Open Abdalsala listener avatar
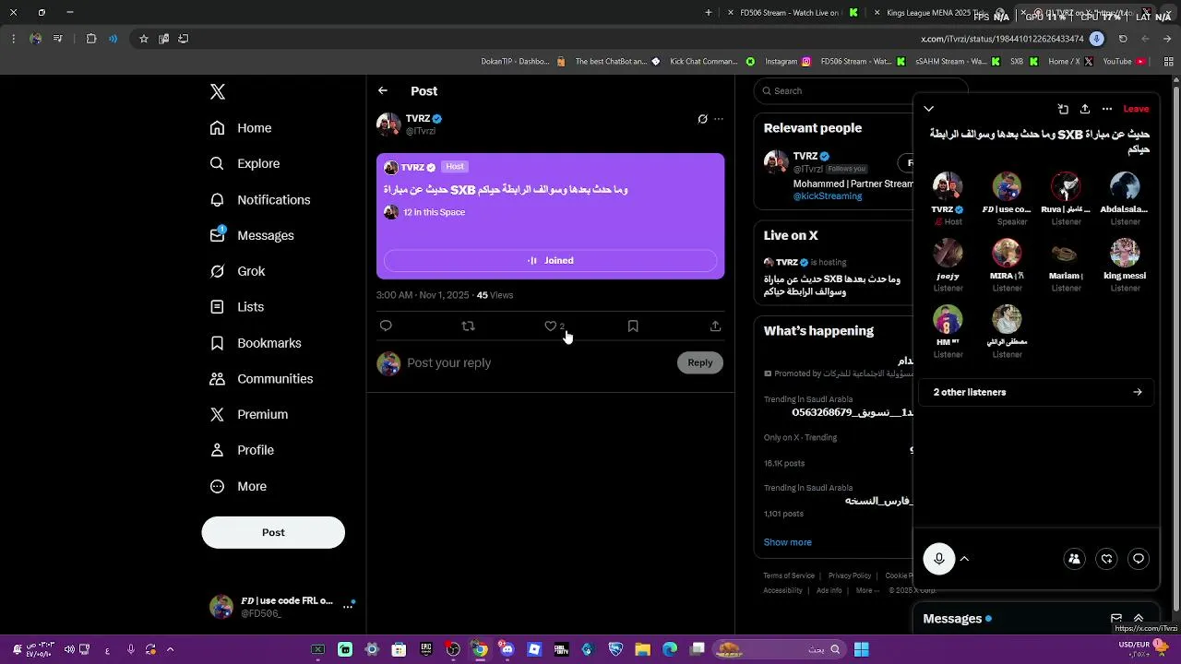The height and width of the screenshot is (664, 1181). [x=1125, y=186]
